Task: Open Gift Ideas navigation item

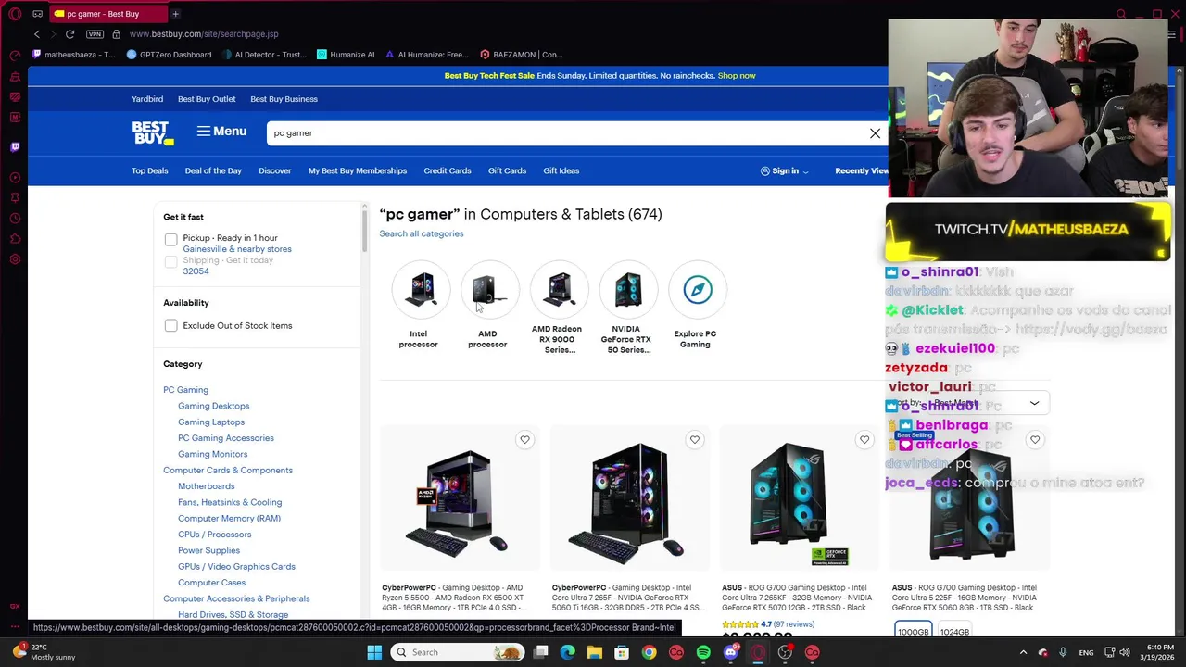Action: 561,170
